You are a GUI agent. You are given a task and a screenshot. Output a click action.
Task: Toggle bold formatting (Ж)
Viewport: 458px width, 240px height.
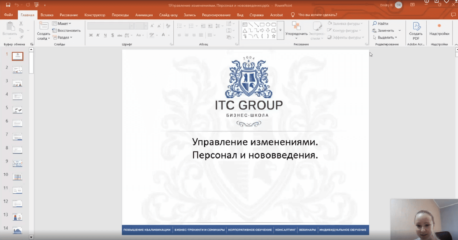[x=91, y=35]
